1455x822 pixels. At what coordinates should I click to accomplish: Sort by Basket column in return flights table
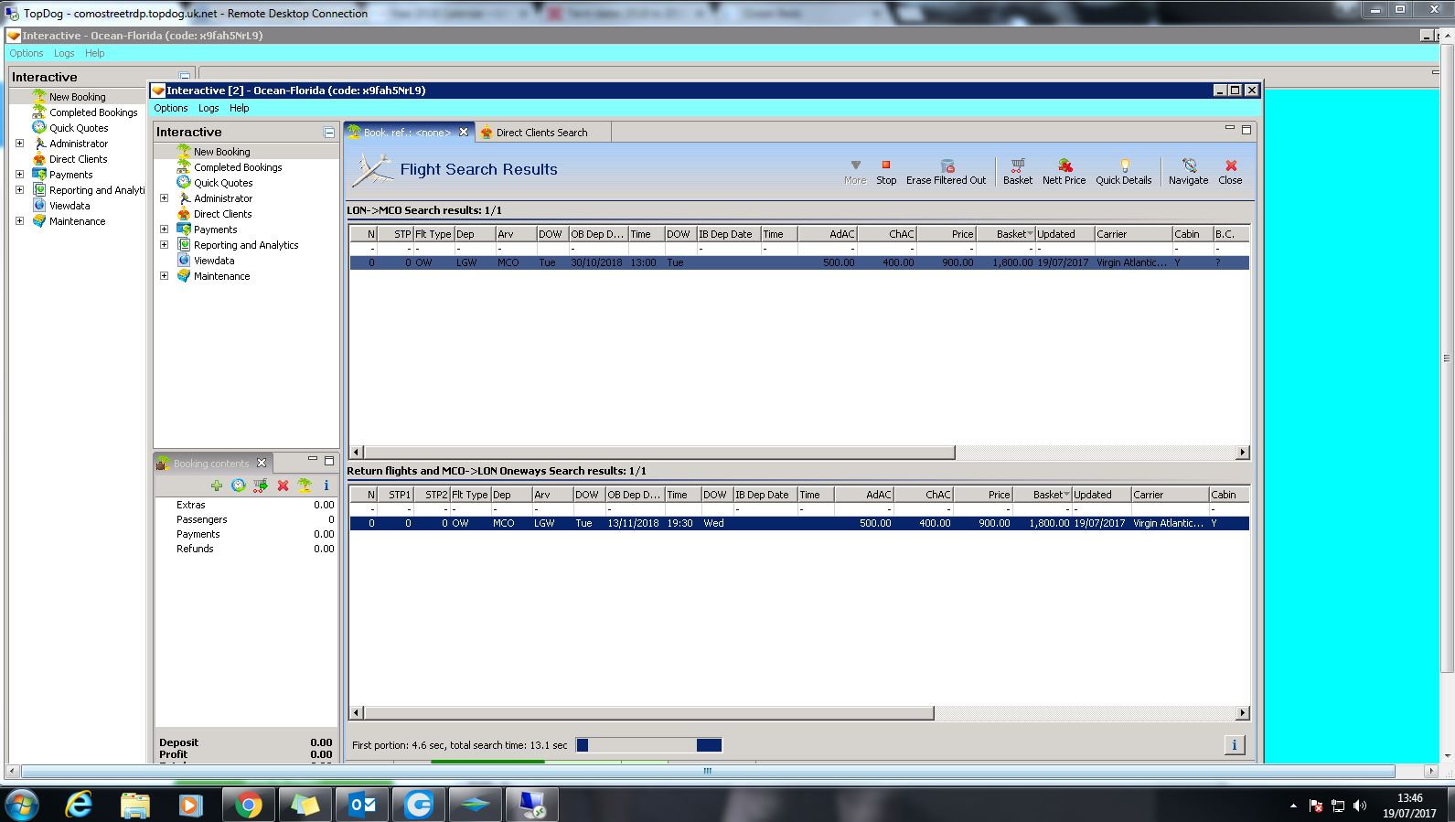tap(1042, 495)
